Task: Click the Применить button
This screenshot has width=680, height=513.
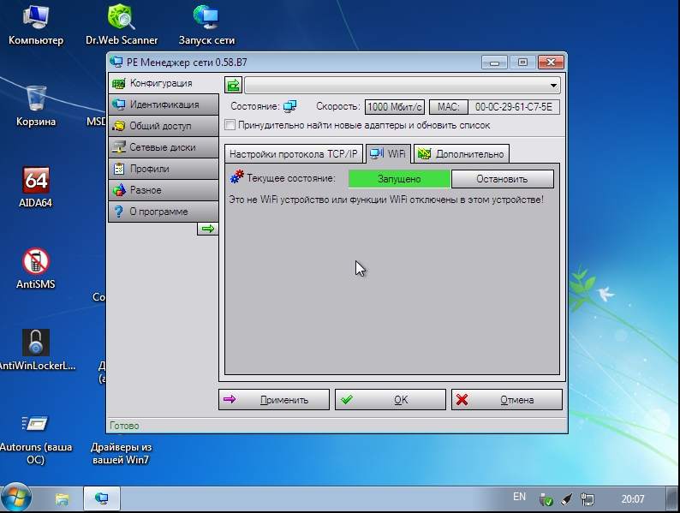Action: coord(275,400)
